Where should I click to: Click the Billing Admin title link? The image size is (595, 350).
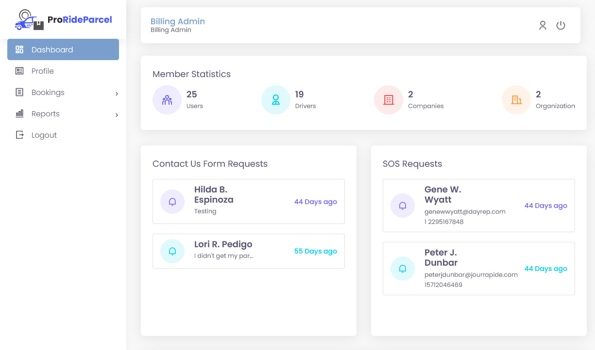(x=178, y=21)
